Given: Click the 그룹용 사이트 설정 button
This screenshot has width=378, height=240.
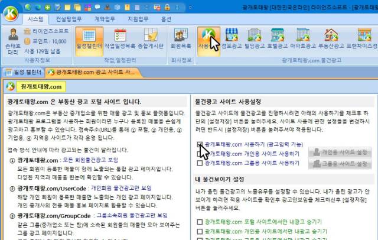Looking at the screenshot, I should [x=340, y=164].
